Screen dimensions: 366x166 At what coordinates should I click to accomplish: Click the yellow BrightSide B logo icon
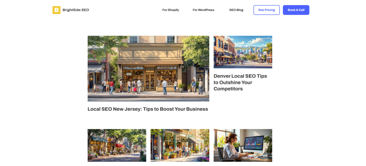tap(56, 10)
